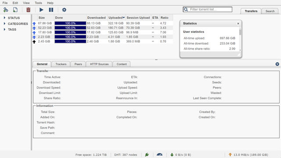This screenshot has height=158, width=281.
Task: Pause torrents with the pause icon
Action: click(51, 10)
